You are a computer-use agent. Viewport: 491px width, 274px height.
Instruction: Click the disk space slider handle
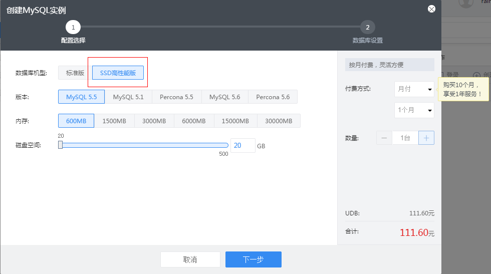[x=61, y=145]
